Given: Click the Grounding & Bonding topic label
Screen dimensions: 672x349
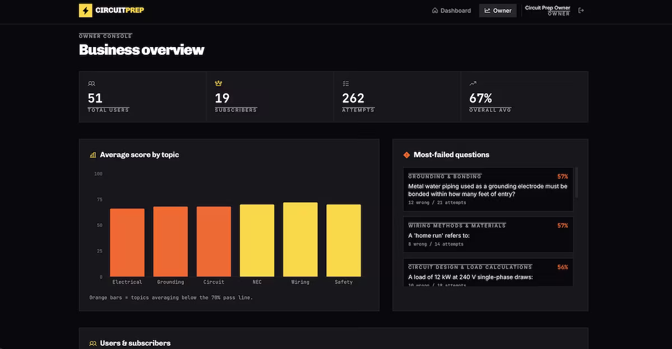Looking at the screenshot, I should click(x=445, y=177).
